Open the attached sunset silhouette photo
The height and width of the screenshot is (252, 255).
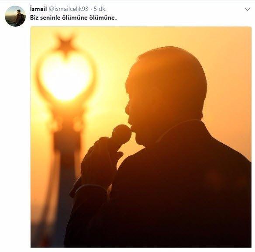coord(141,137)
